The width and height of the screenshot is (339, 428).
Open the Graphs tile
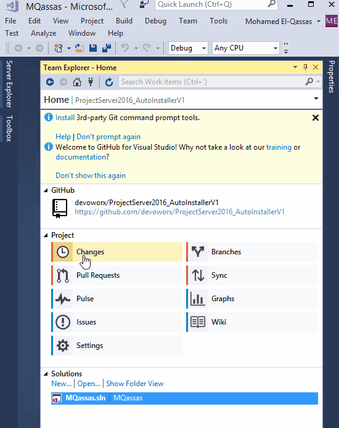[x=251, y=299]
